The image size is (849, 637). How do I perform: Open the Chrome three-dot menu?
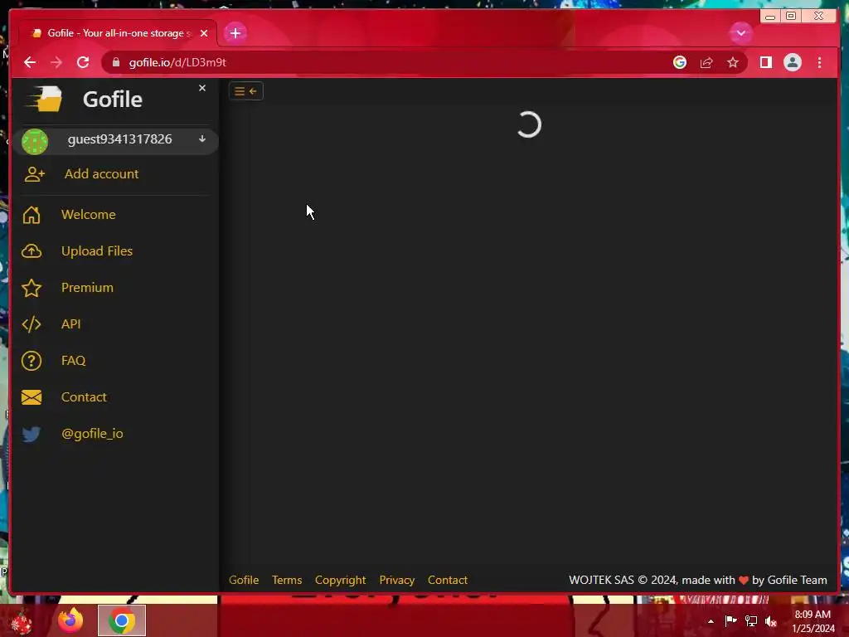tap(820, 62)
